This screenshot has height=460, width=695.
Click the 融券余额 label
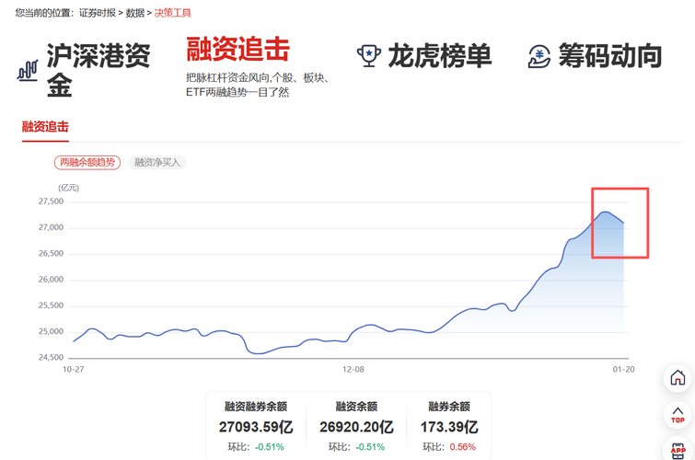[x=449, y=407]
